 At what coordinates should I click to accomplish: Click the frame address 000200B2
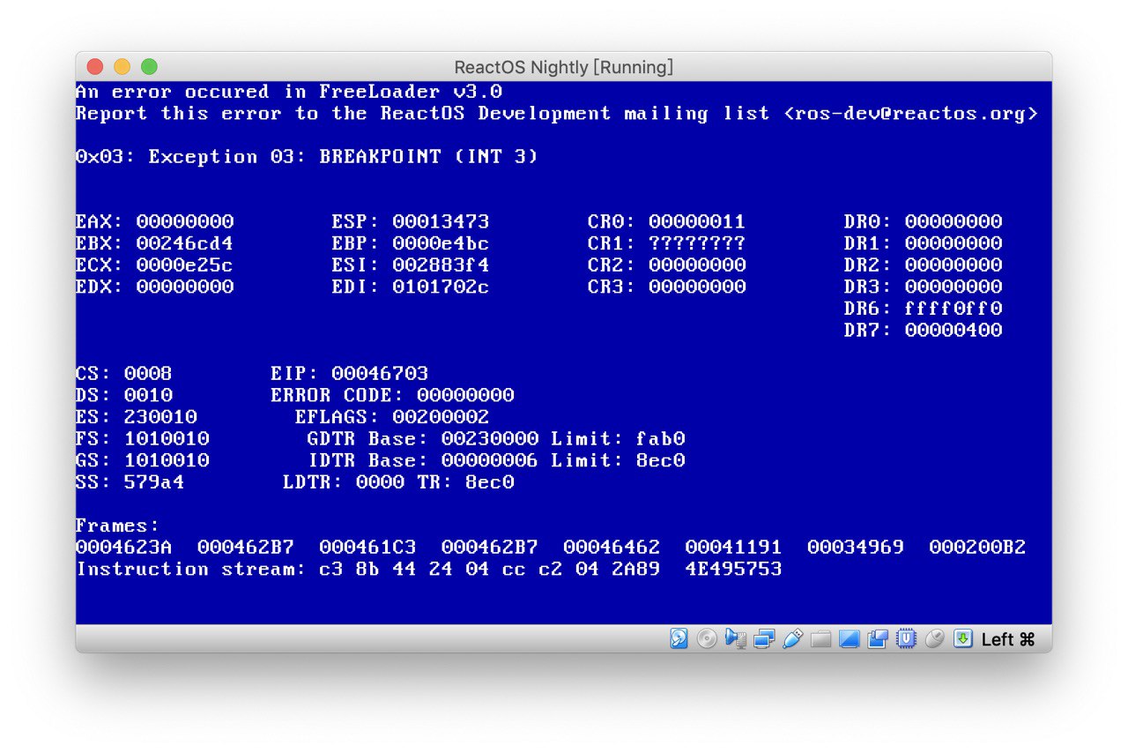[977, 547]
